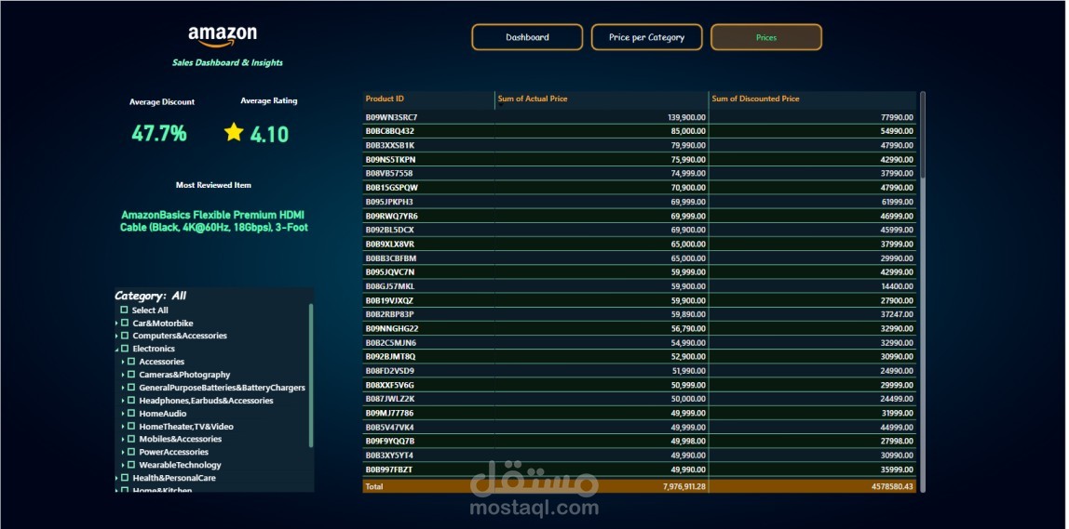Select product ID B08VB57558
1069x529 pixels.
(x=389, y=174)
